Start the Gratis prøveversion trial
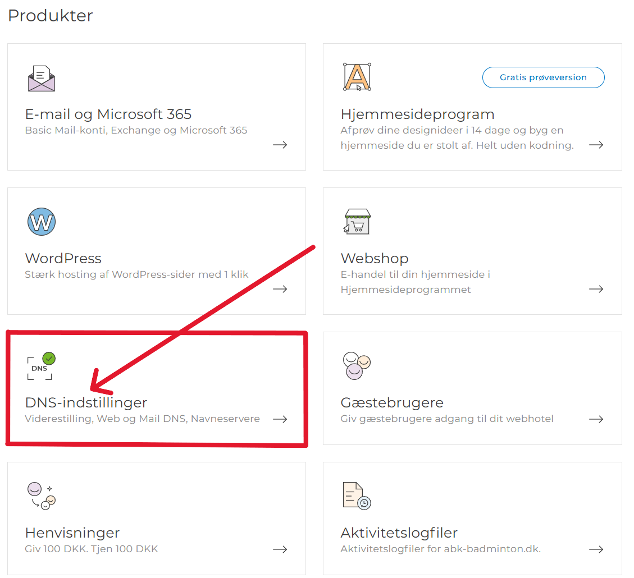Viewport: 634px width, 578px height. tap(543, 77)
